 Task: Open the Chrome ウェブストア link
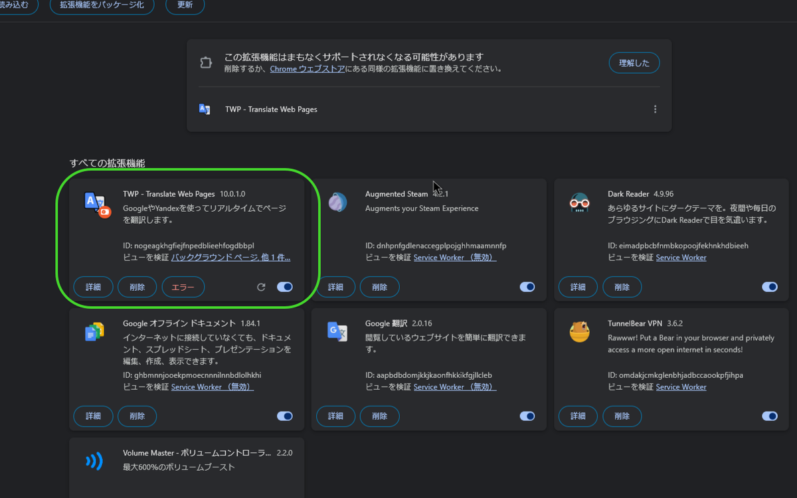(x=308, y=68)
